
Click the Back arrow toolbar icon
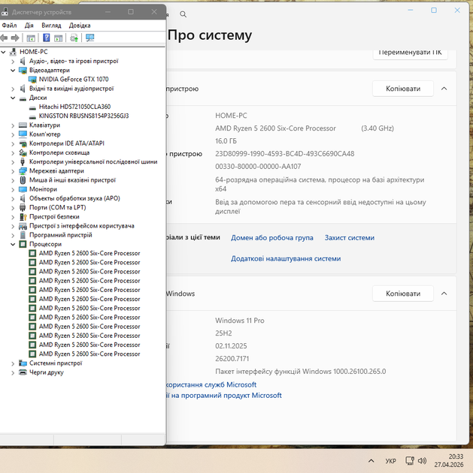coord(4,38)
